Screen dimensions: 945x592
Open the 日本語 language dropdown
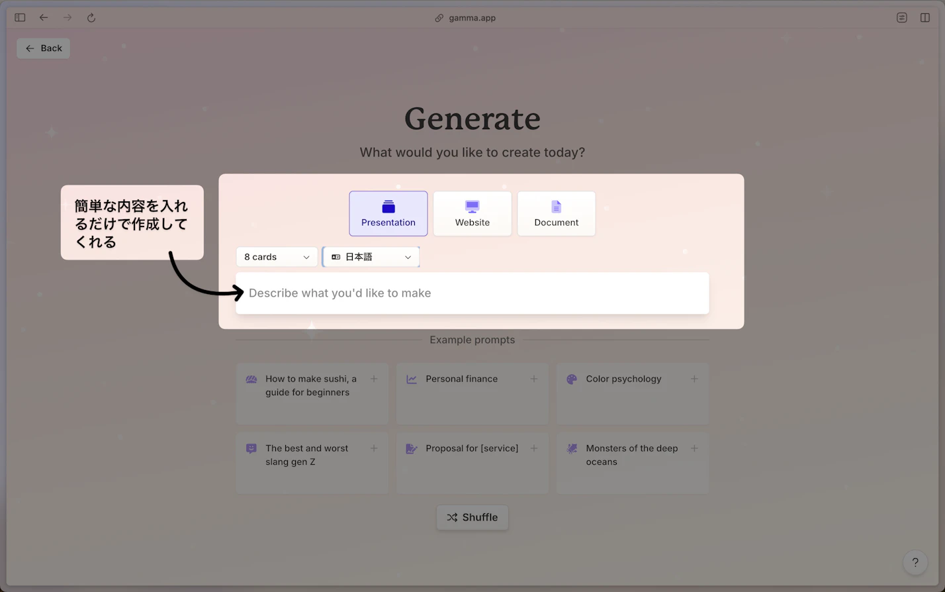(371, 257)
